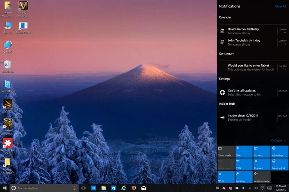Open Outlook from the taskbar
This screenshot has width=289, height=192.
114,188
